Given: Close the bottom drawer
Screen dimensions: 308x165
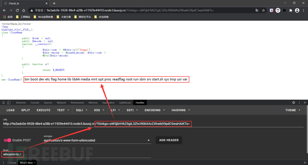Looking at the screenshot, I should (x=305, y=163).
